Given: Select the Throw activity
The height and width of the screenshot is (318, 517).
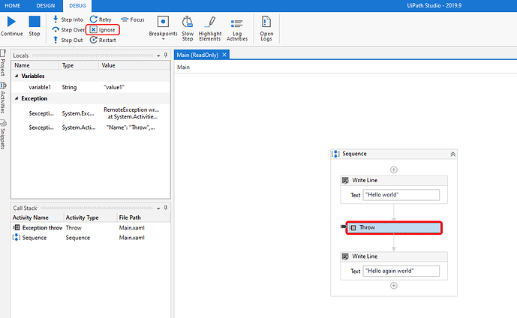Looking at the screenshot, I should point(394,228).
